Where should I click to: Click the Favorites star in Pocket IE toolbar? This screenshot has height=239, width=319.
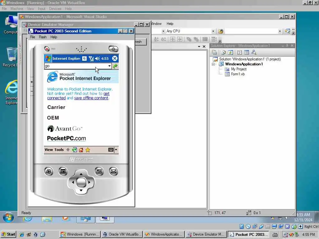[x=88, y=150]
